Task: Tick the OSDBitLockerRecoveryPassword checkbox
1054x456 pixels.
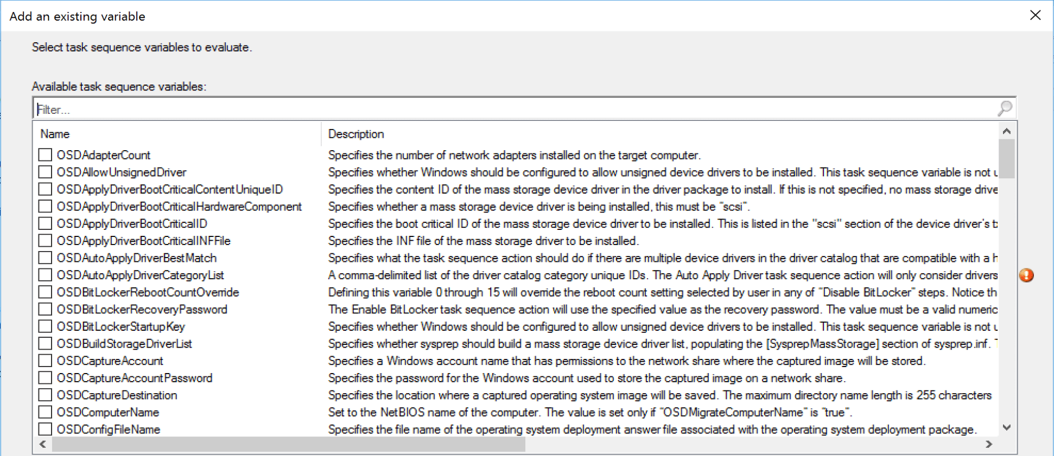Action: [x=45, y=309]
